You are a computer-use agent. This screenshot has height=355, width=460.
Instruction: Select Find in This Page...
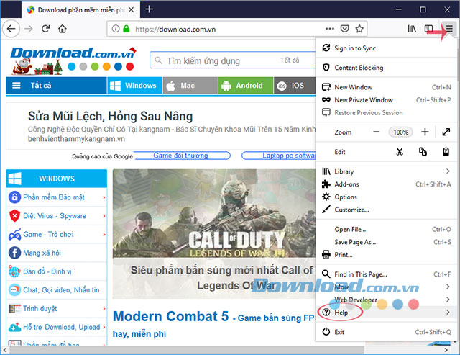pos(386,274)
